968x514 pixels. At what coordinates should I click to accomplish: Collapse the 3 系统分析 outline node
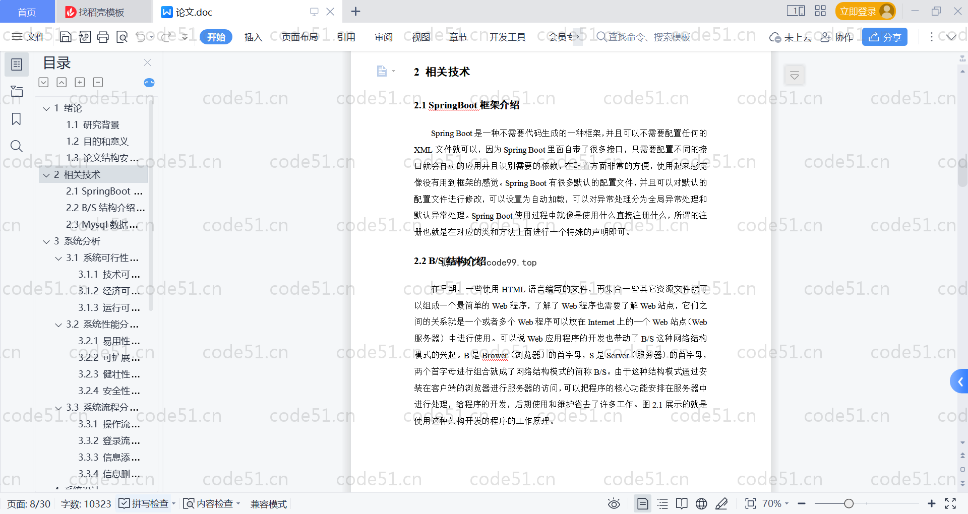46,241
